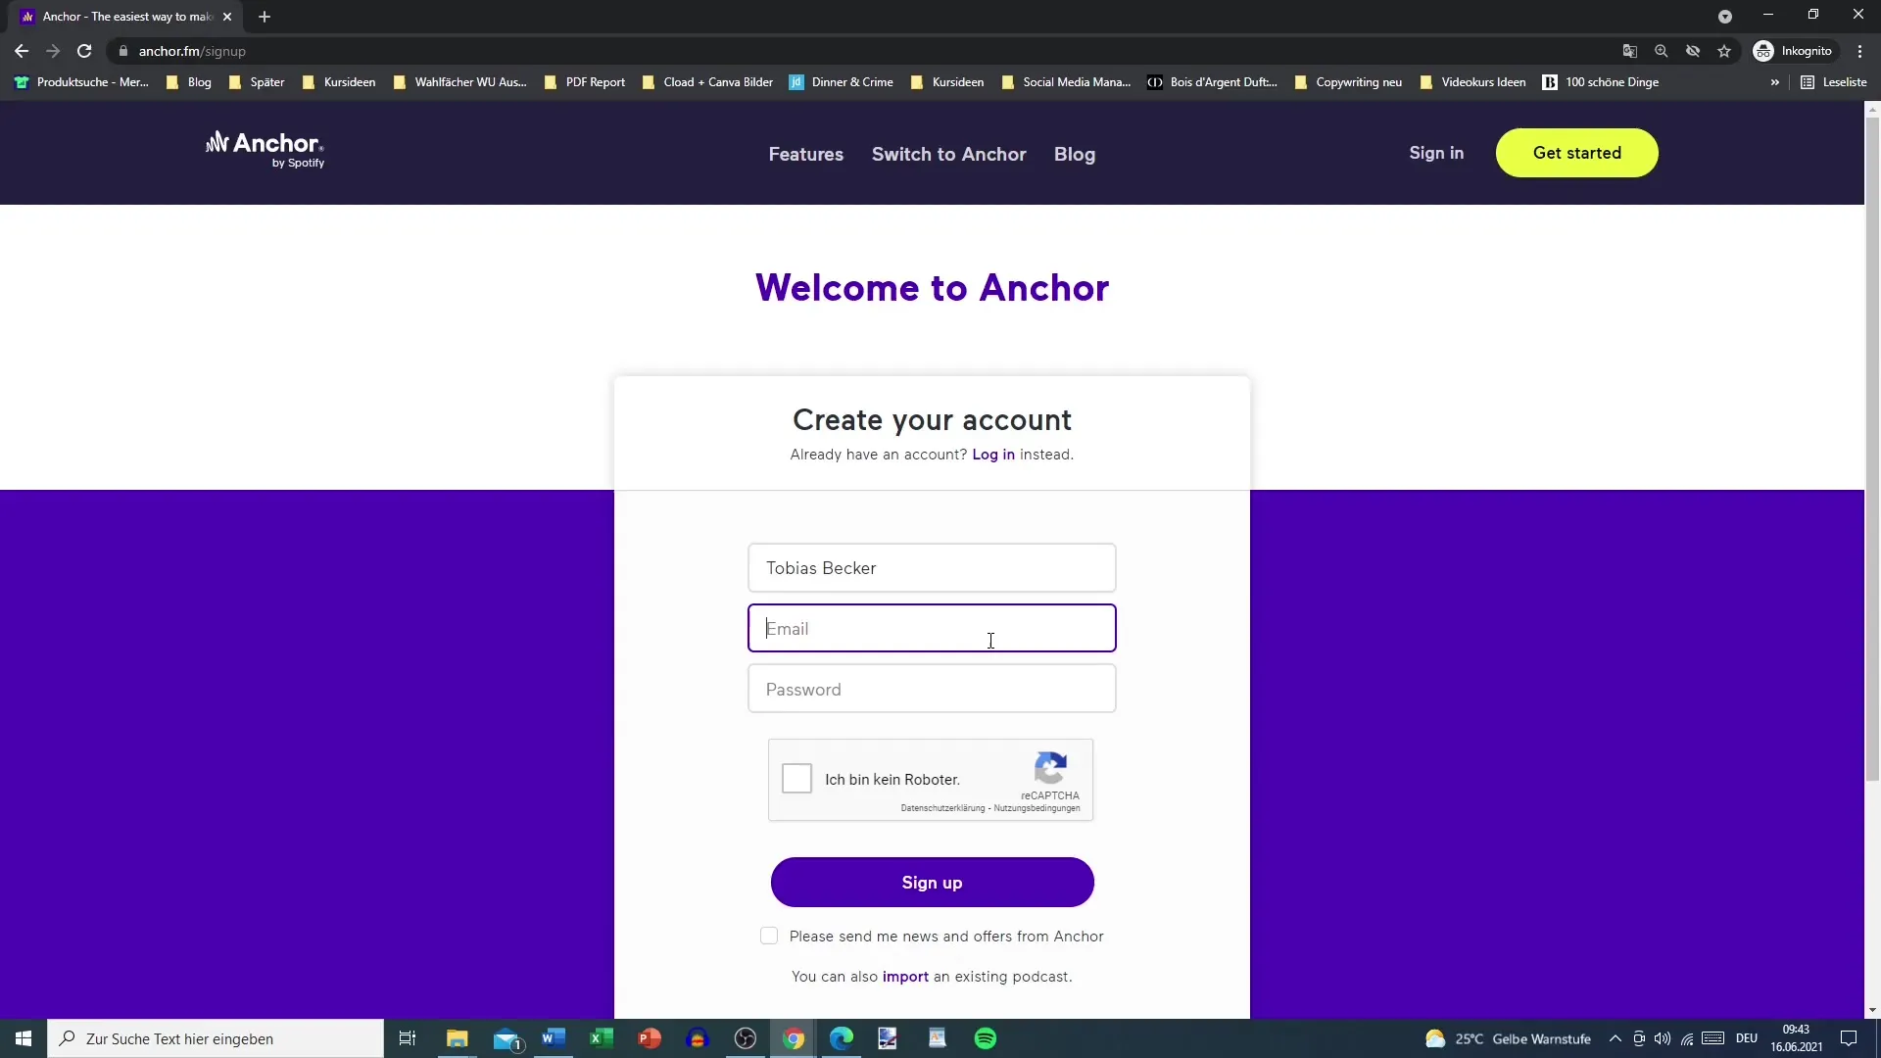This screenshot has height=1058, width=1881.
Task: Click the Log in link
Action: click(993, 454)
